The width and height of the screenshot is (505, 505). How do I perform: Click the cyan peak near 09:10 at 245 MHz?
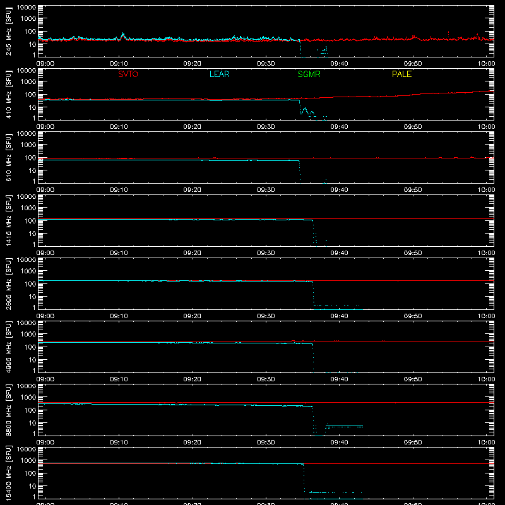point(122,34)
